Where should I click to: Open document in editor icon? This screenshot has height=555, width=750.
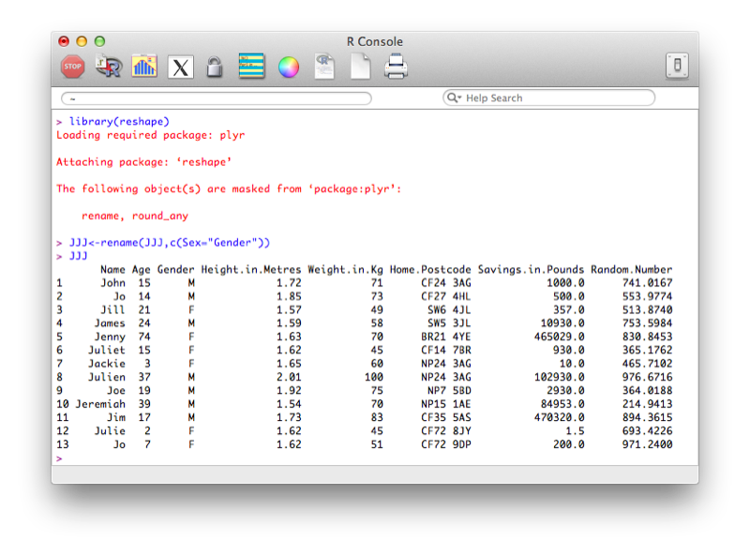[x=324, y=66]
